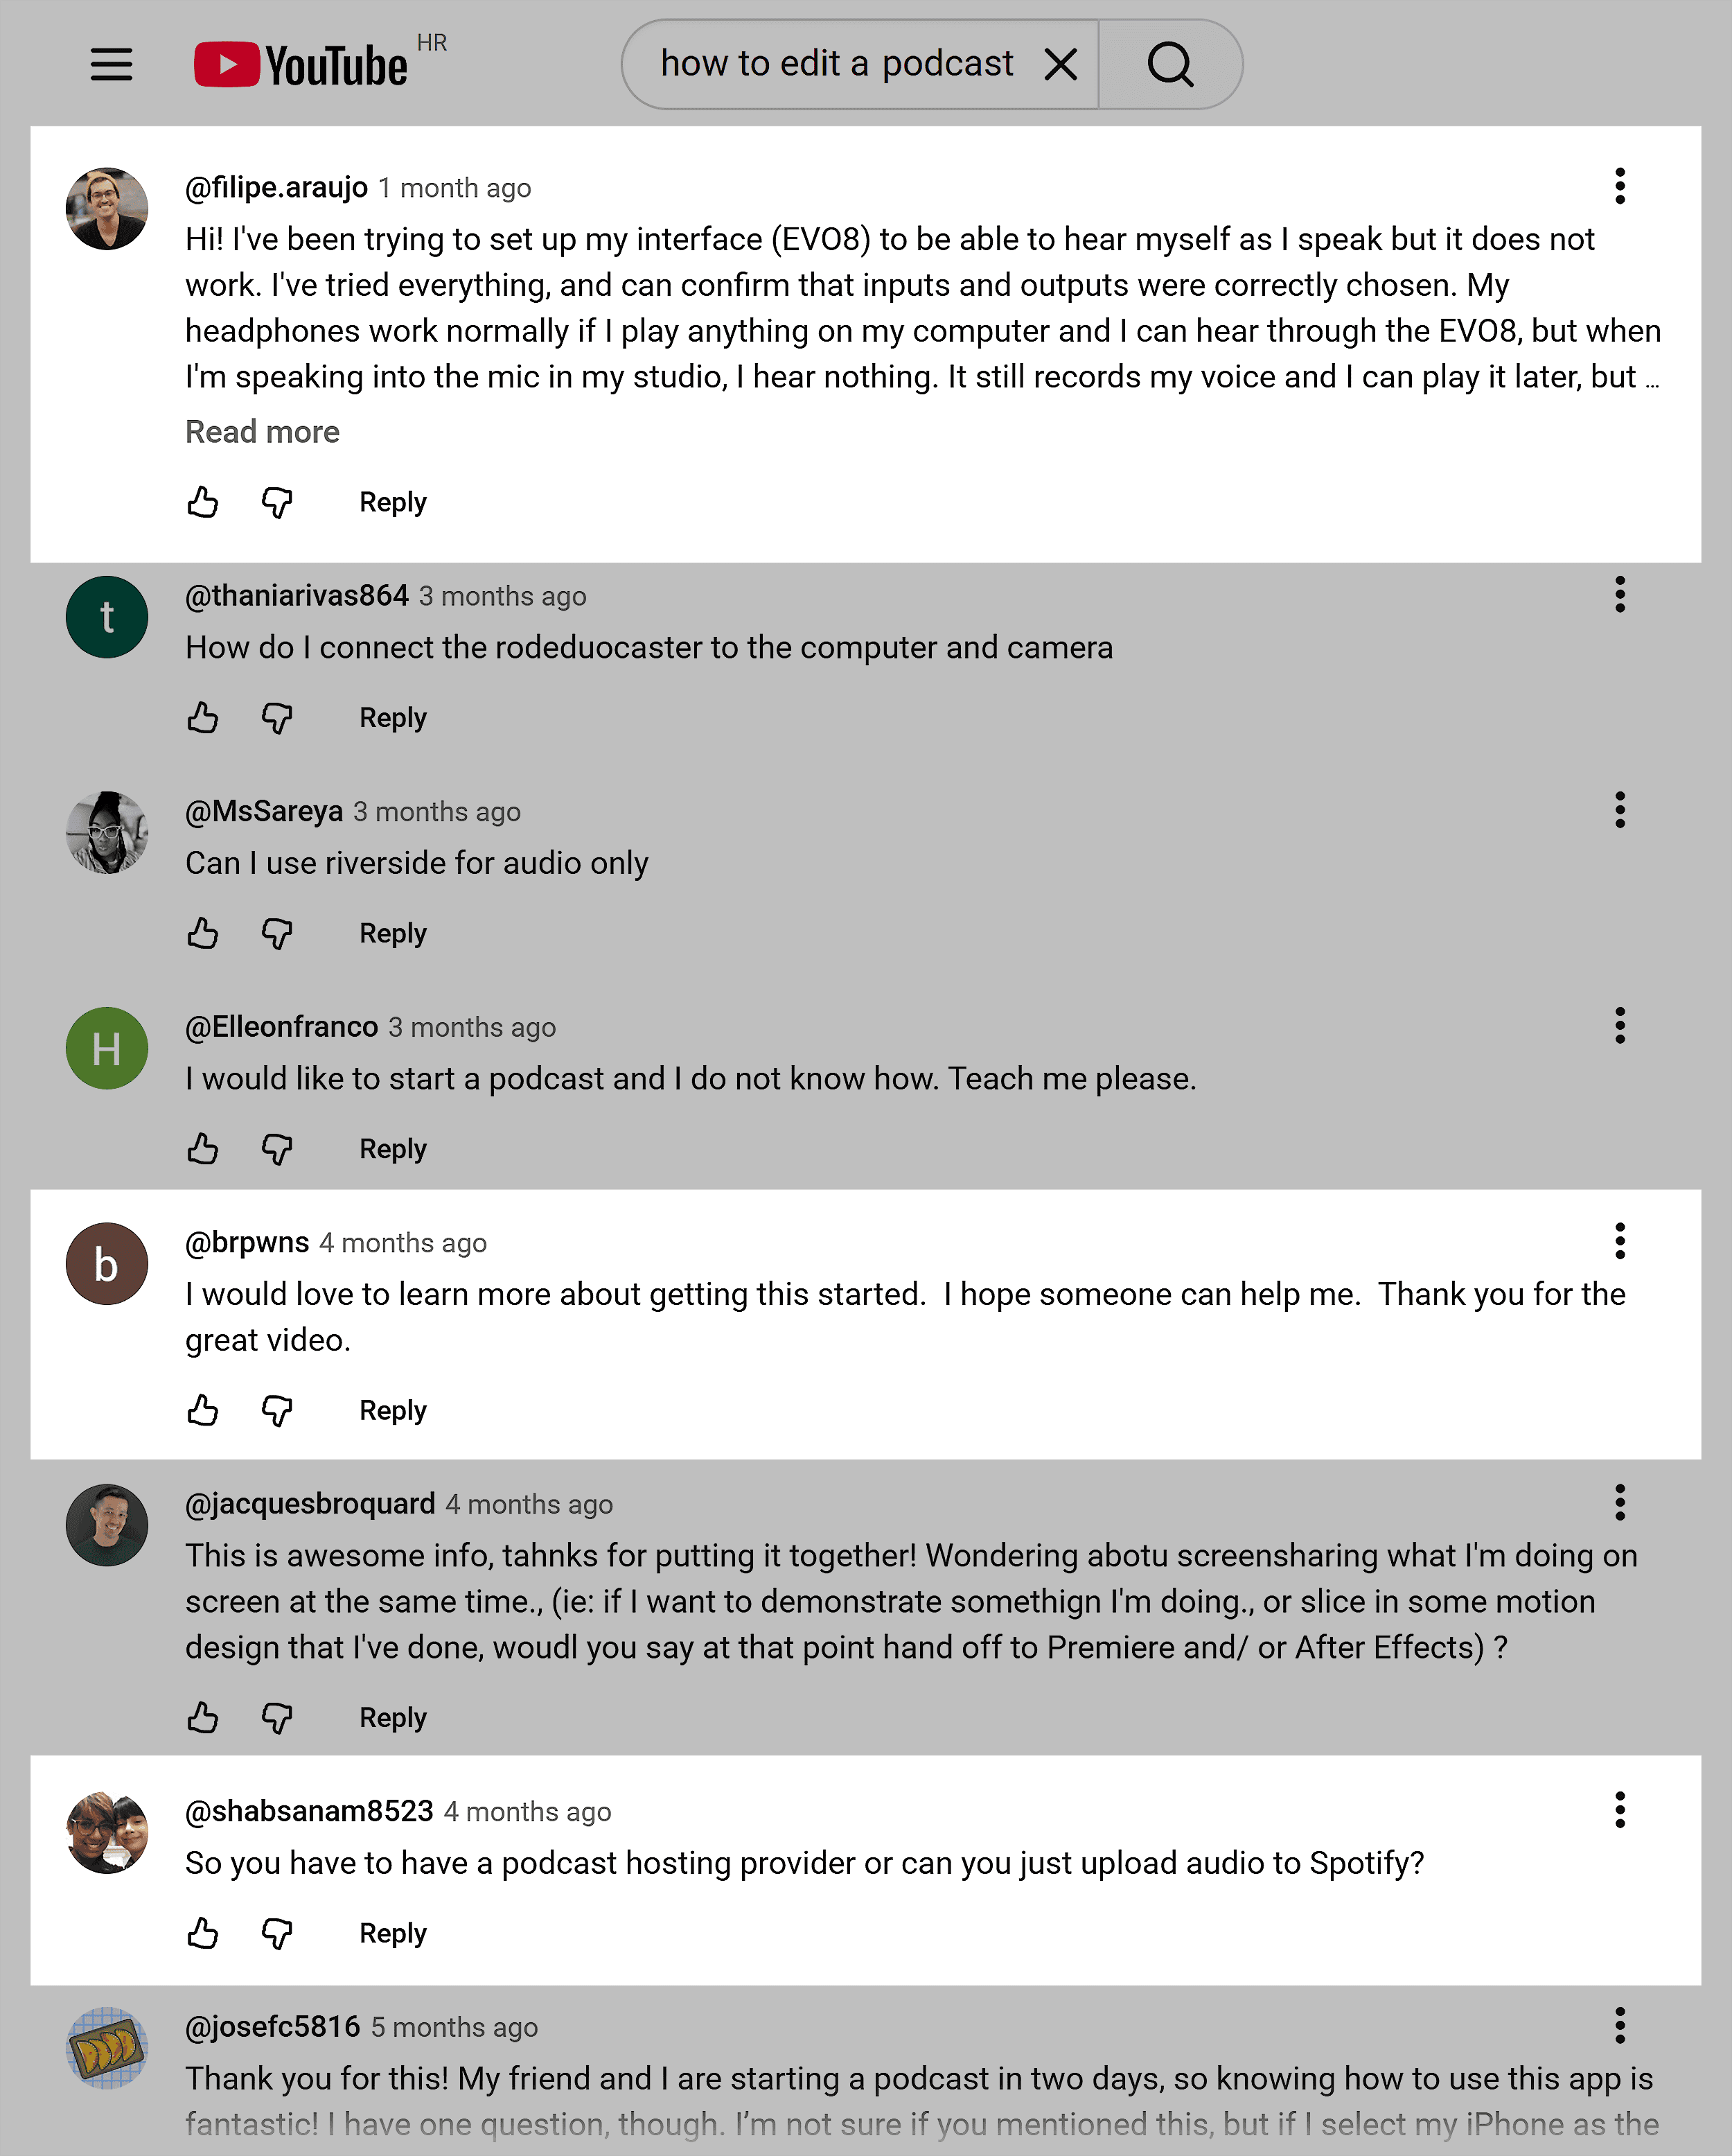Like @brpwns's comment
The height and width of the screenshot is (2156, 1732).
[x=203, y=1411]
